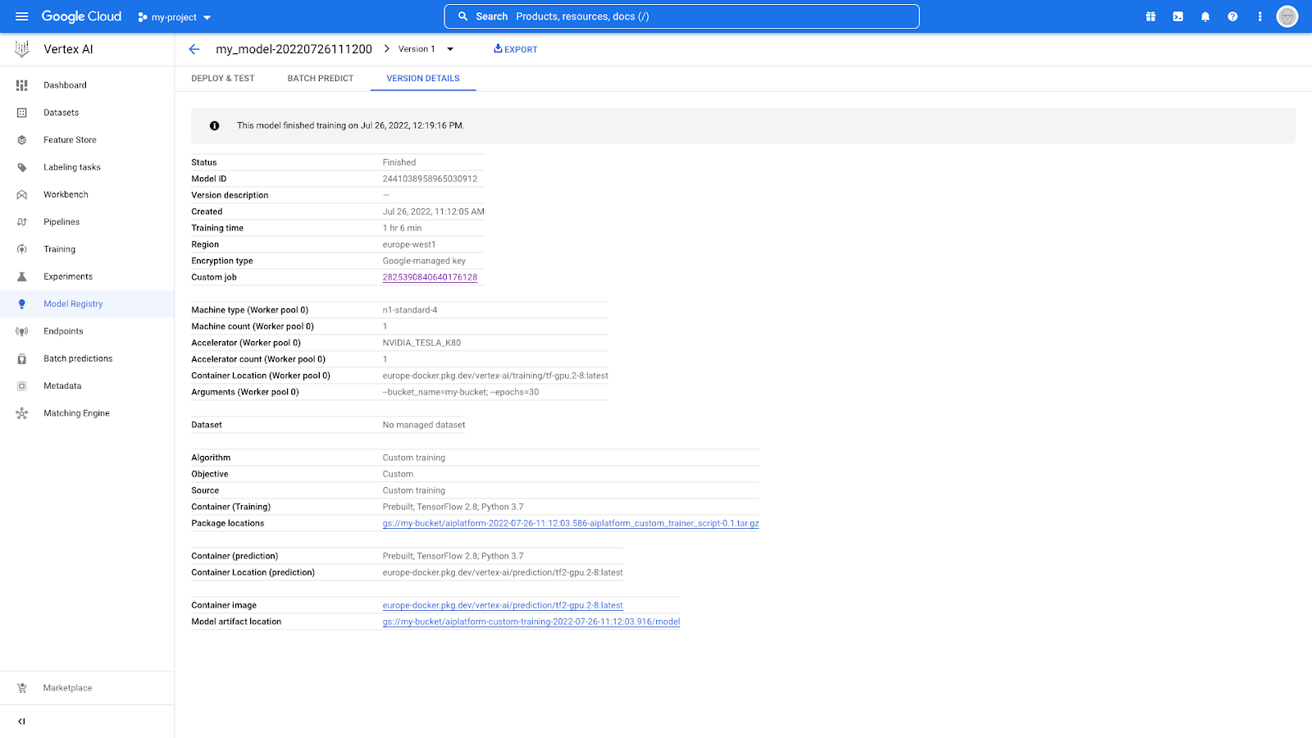Go back with the left arrow
The image size is (1312, 738).
(x=194, y=49)
